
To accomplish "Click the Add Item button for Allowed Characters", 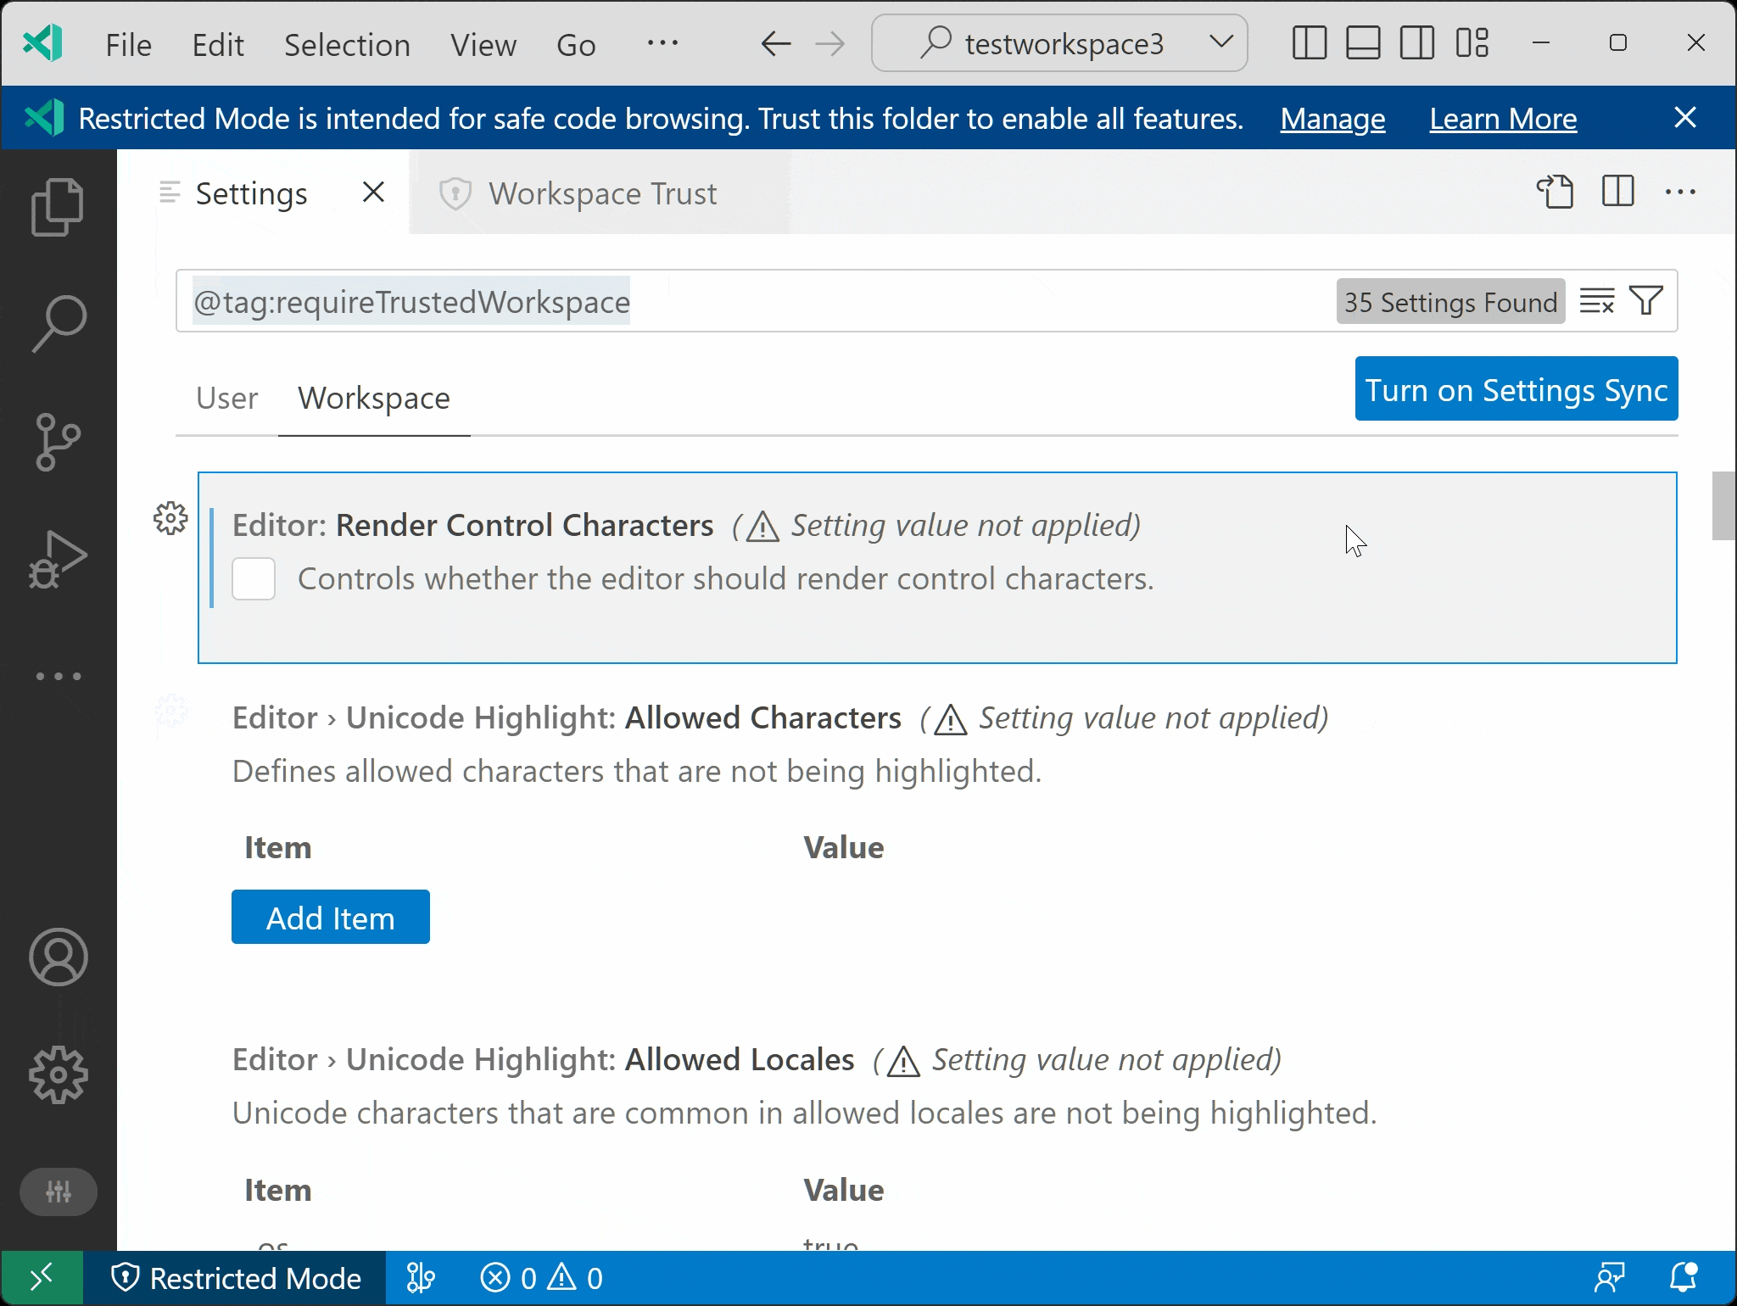I will (331, 917).
